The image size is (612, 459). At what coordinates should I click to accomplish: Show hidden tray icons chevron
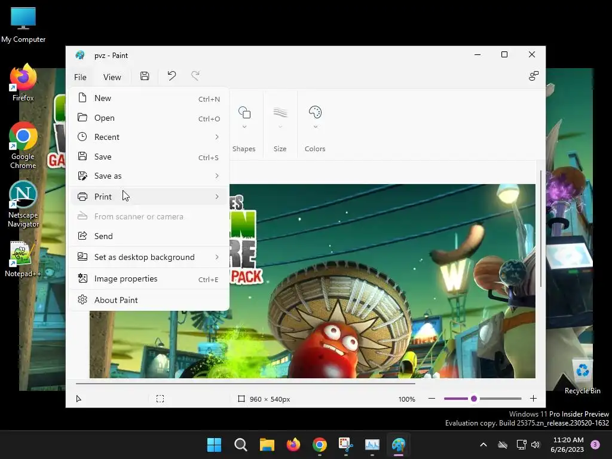[483, 445]
